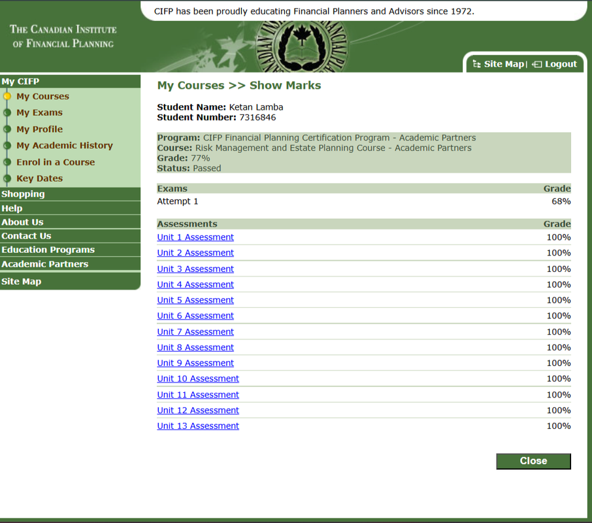This screenshot has height=523, width=592.
Task: Open the Site Map link in header
Action: (x=504, y=64)
